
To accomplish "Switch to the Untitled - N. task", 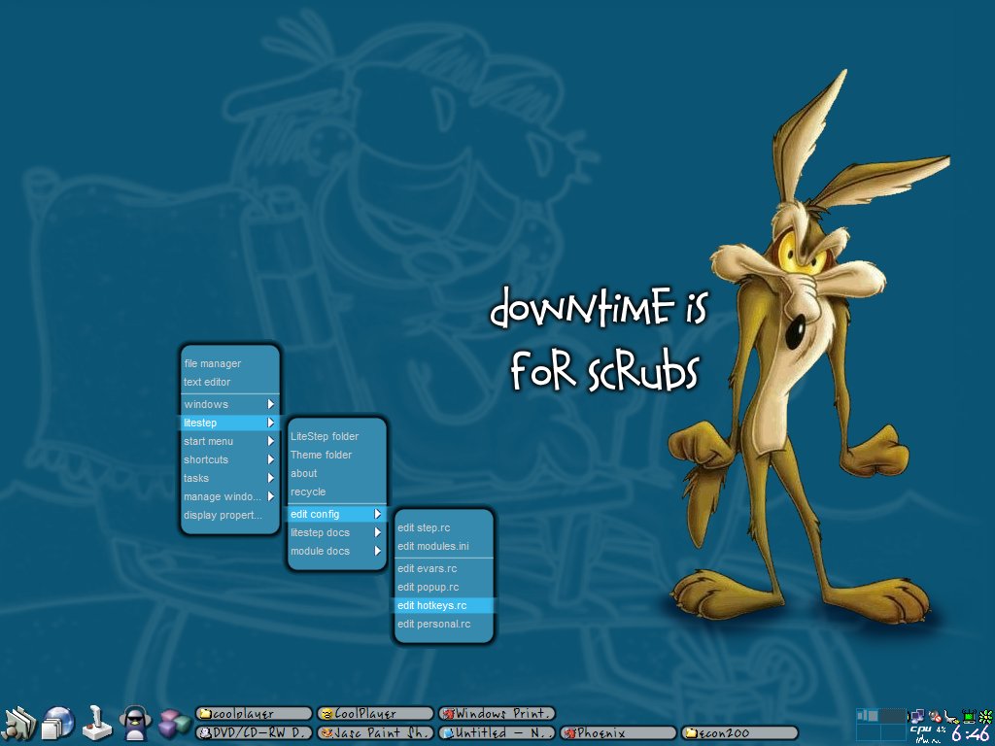I will (x=497, y=732).
